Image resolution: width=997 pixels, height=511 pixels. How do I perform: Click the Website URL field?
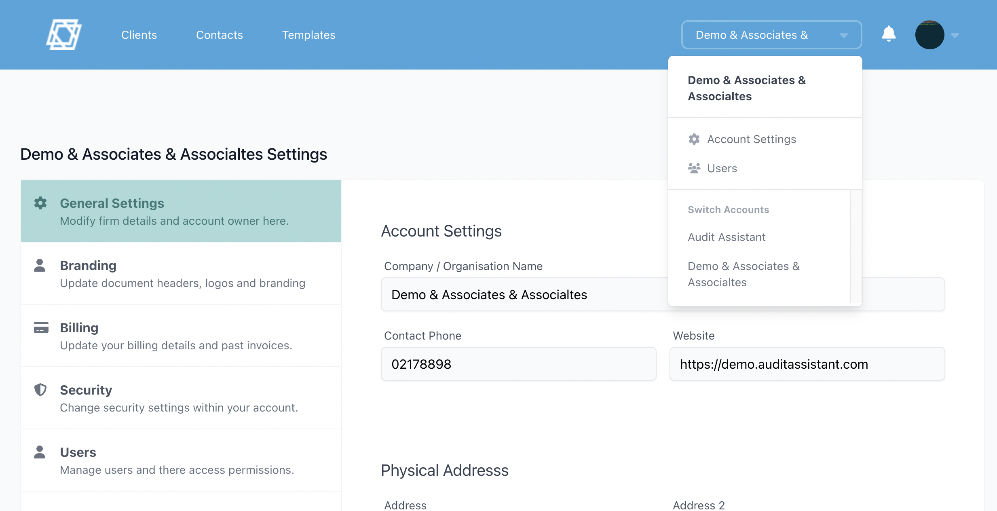click(x=807, y=364)
